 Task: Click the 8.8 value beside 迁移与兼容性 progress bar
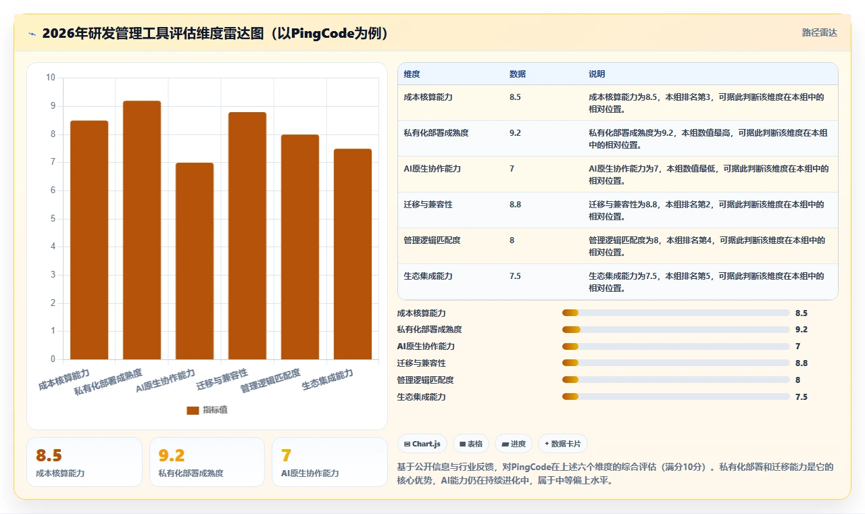click(x=801, y=363)
